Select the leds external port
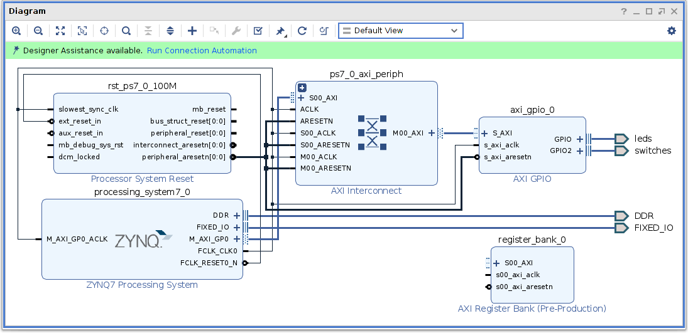Screen dimensions: 688x333 [x=643, y=139]
